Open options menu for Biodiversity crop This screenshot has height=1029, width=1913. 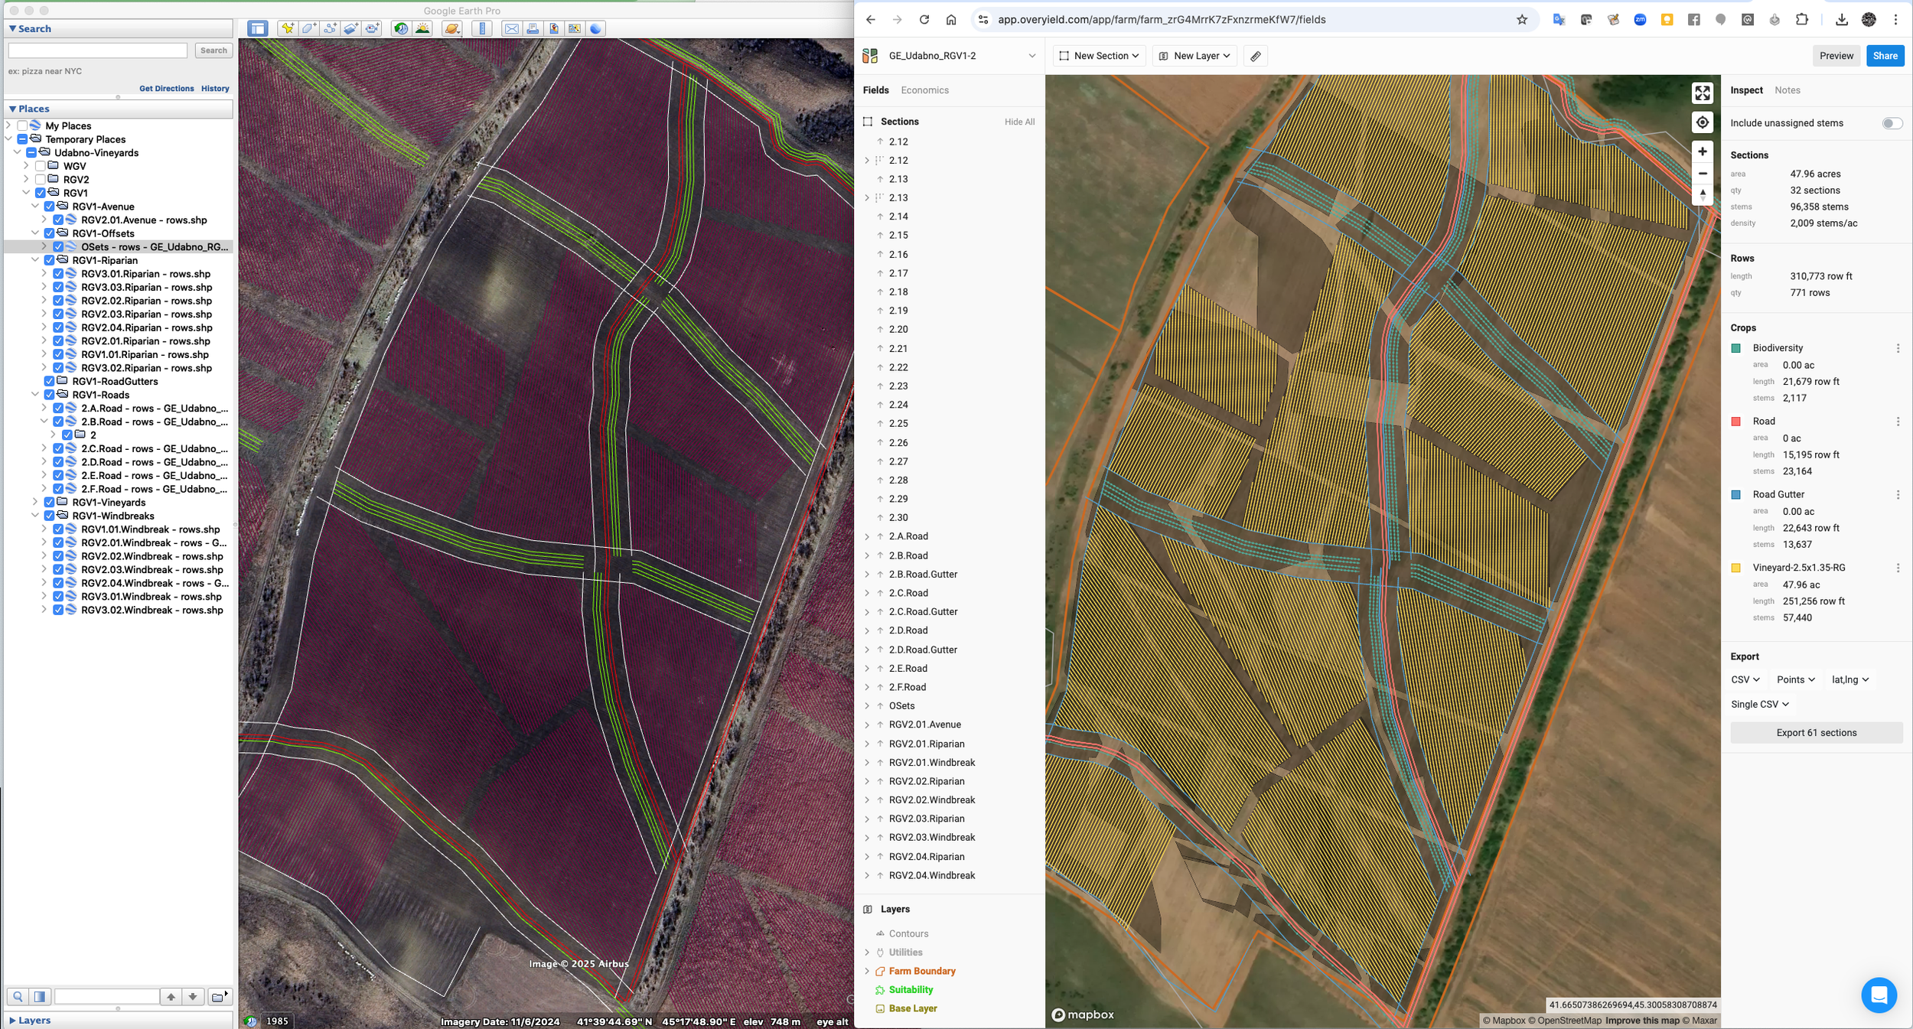[1898, 349]
